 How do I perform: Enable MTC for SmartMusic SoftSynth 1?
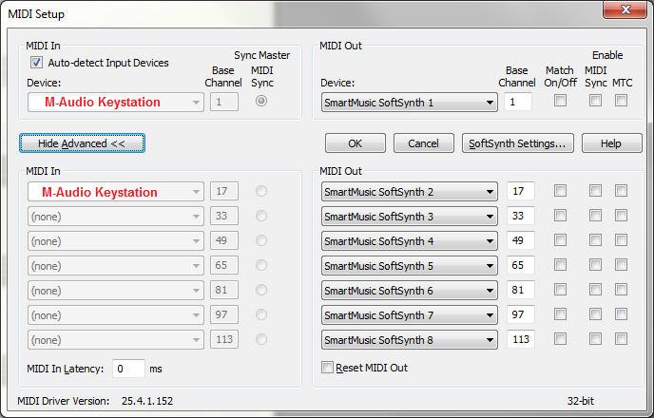(621, 102)
